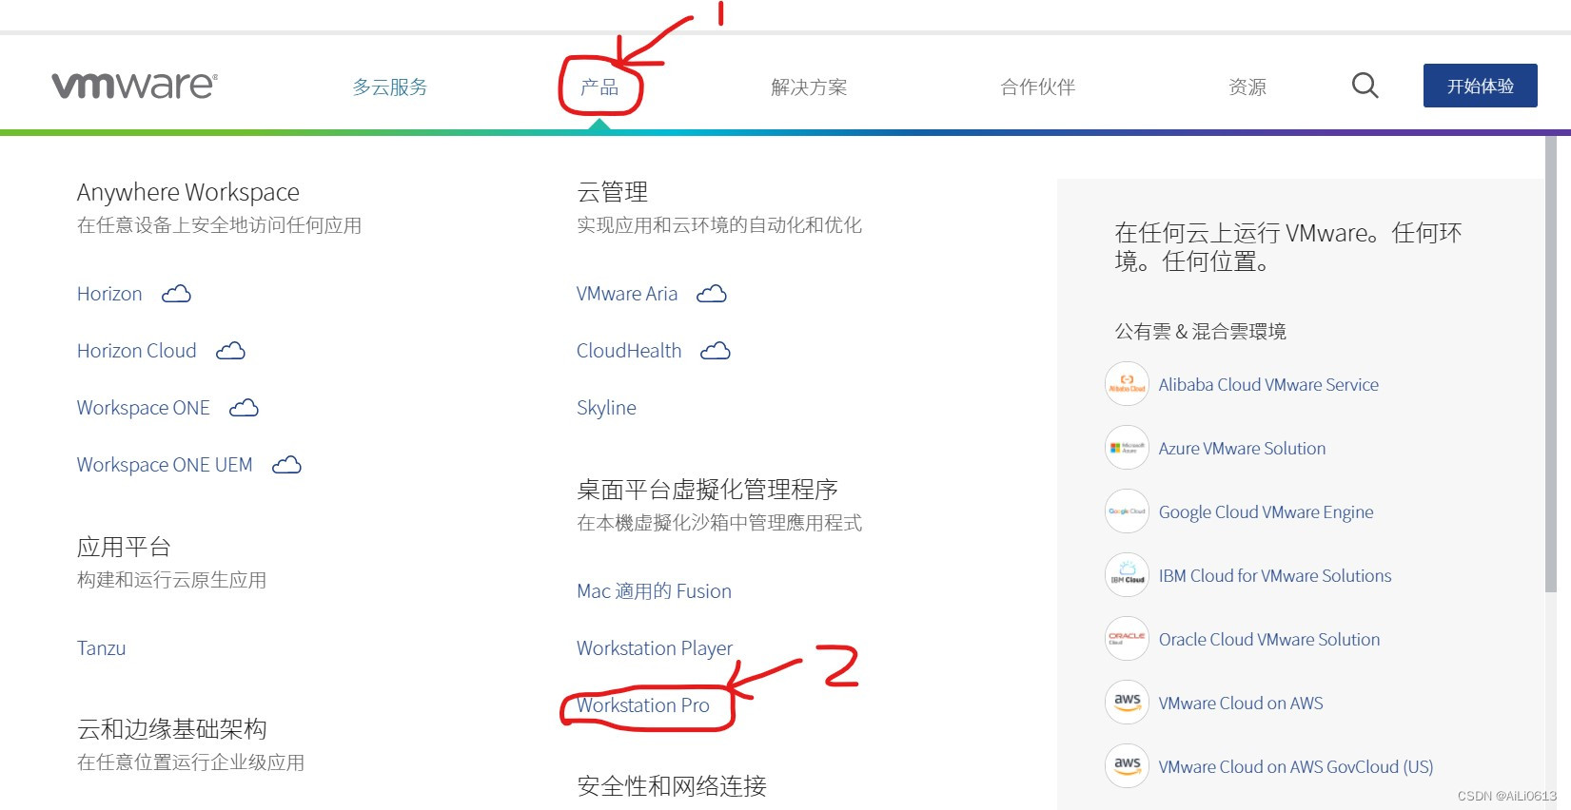Click the 应用平台 heading

124,547
